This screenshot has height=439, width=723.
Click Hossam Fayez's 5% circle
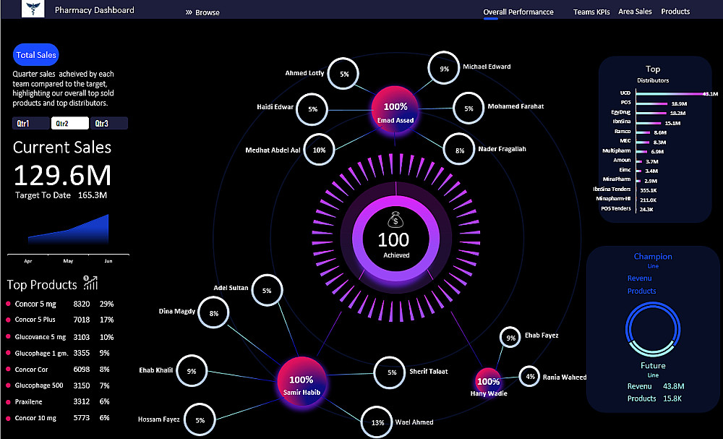(x=200, y=420)
